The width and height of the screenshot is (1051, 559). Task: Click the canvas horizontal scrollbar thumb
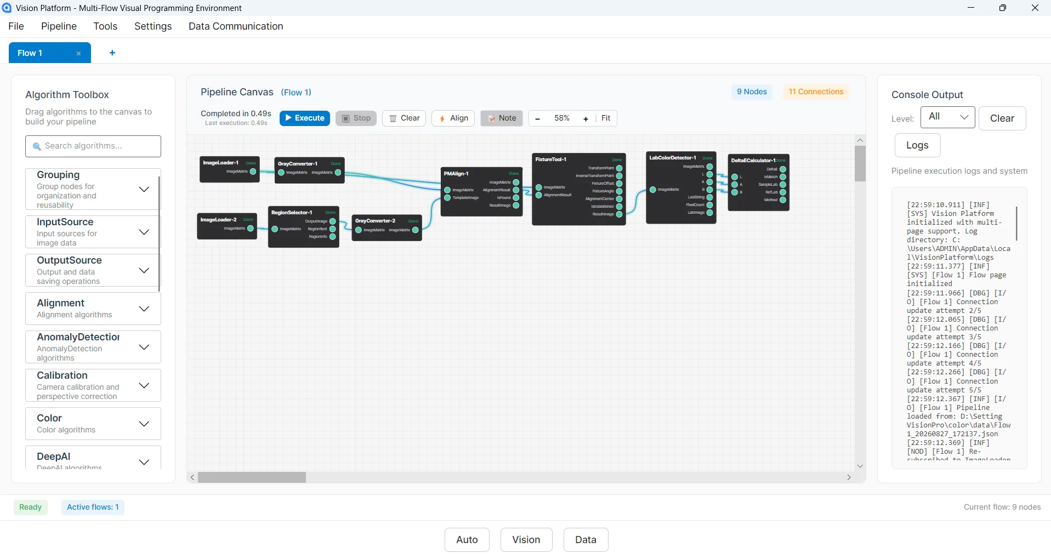pos(252,477)
